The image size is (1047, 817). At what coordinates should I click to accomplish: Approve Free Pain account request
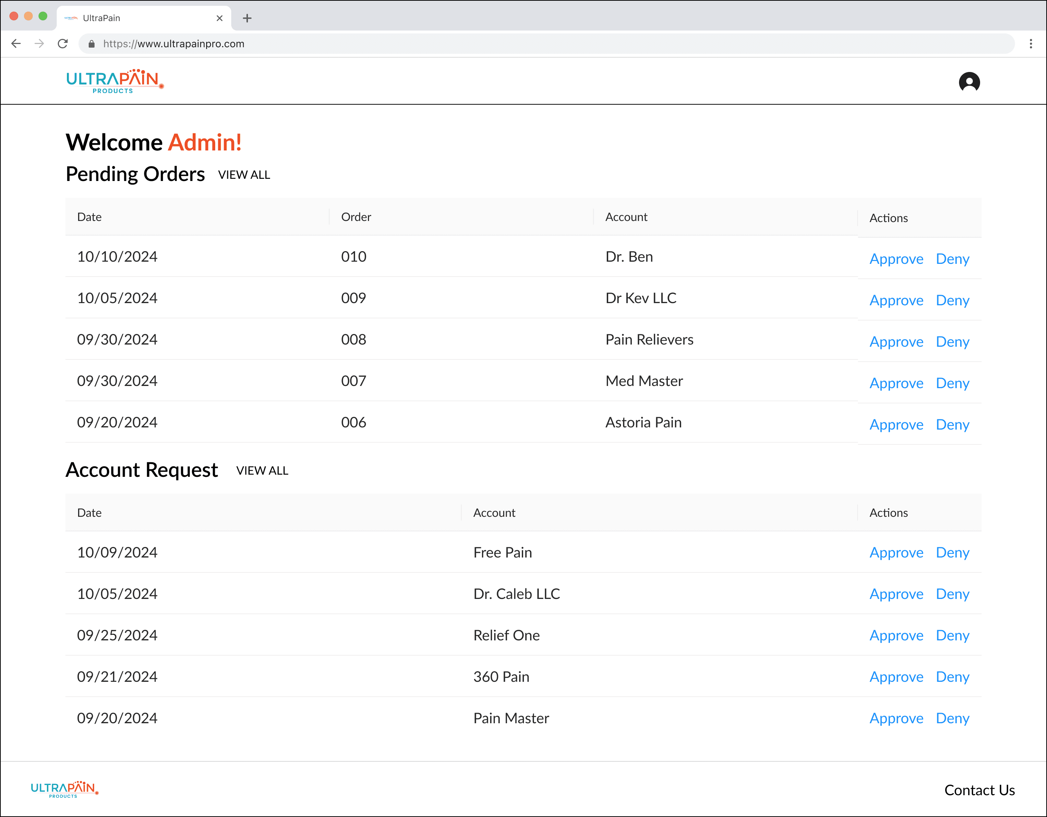pyautogui.click(x=896, y=552)
